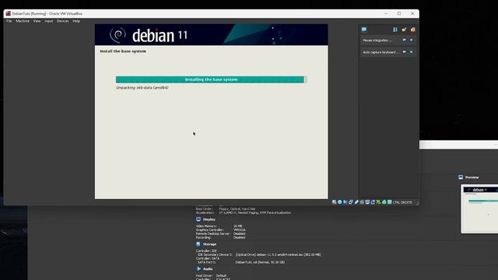Click the Preview section monitor icon
Viewport: 498px width, 280px height.
[x=461, y=177]
